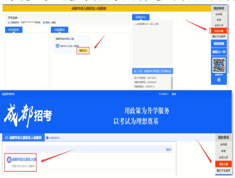Click the yellow 进入 enter button

(x=83, y=51)
